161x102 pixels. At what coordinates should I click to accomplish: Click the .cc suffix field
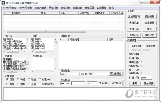click(92, 83)
